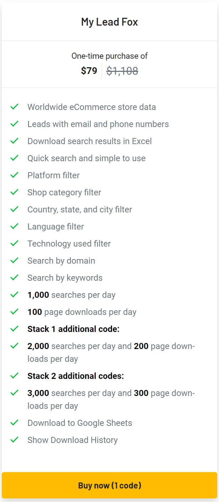Click the crossed-out $1,108 original price
Image resolution: width=219 pixels, height=502 pixels.
pyautogui.click(x=122, y=71)
